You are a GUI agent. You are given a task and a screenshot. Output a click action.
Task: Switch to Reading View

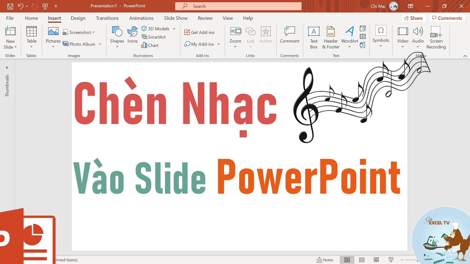(x=376, y=260)
